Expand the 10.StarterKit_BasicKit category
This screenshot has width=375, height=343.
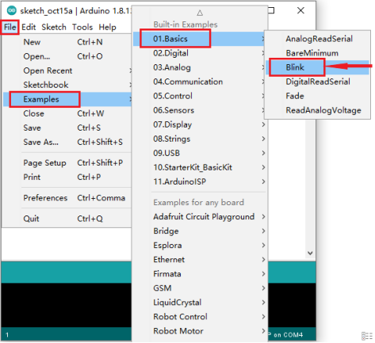(x=200, y=167)
